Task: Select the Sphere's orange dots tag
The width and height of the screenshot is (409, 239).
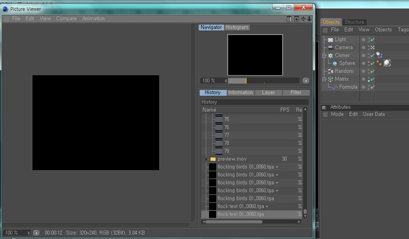Action: [379, 63]
